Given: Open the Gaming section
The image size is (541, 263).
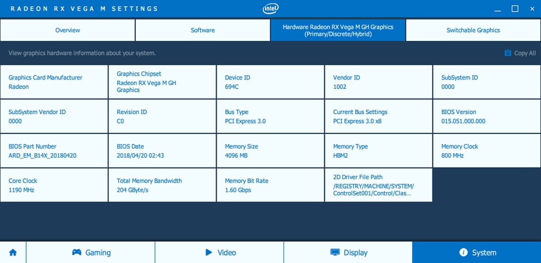Looking at the screenshot, I should tap(91, 253).
